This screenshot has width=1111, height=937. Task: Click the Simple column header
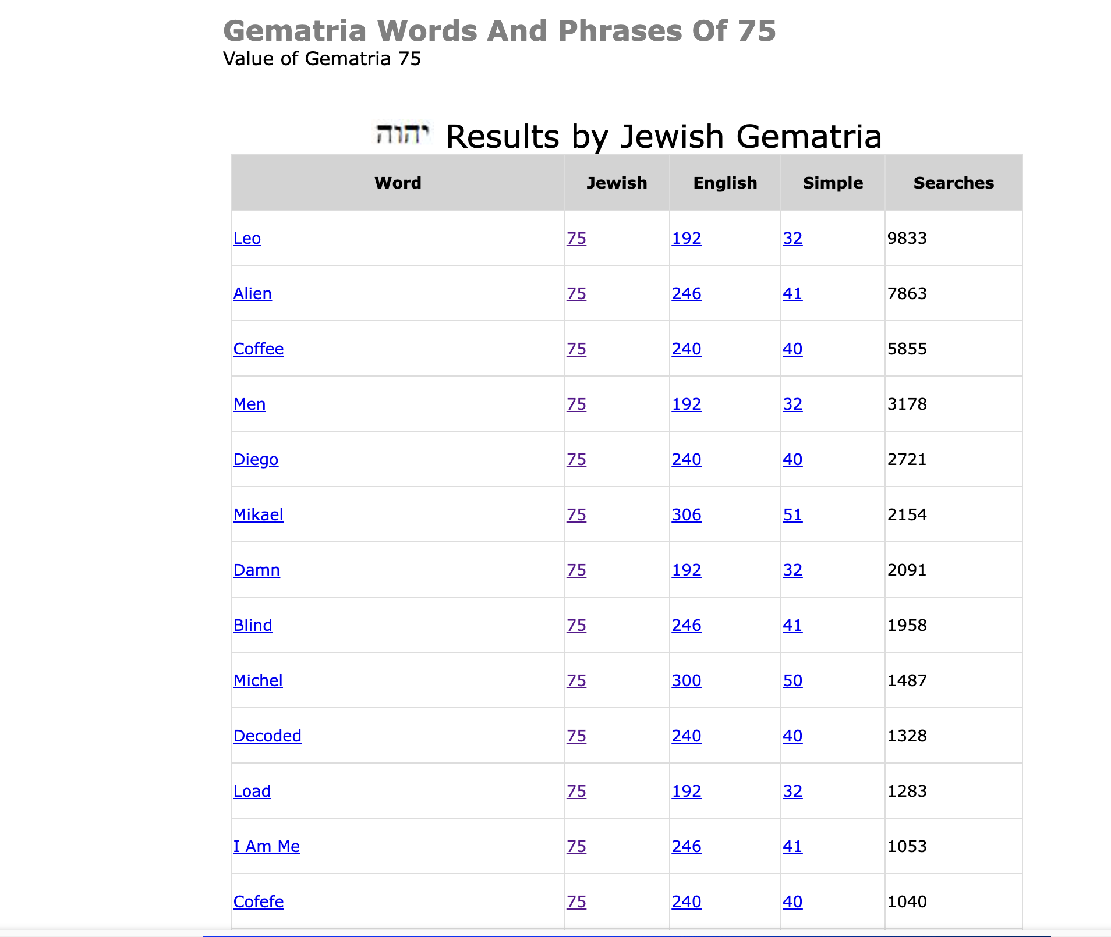point(833,183)
